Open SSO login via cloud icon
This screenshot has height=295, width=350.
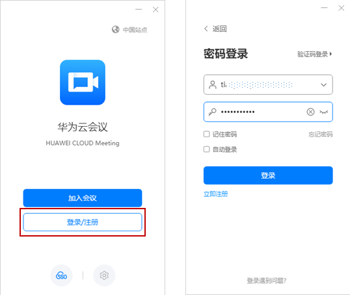click(61, 276)
